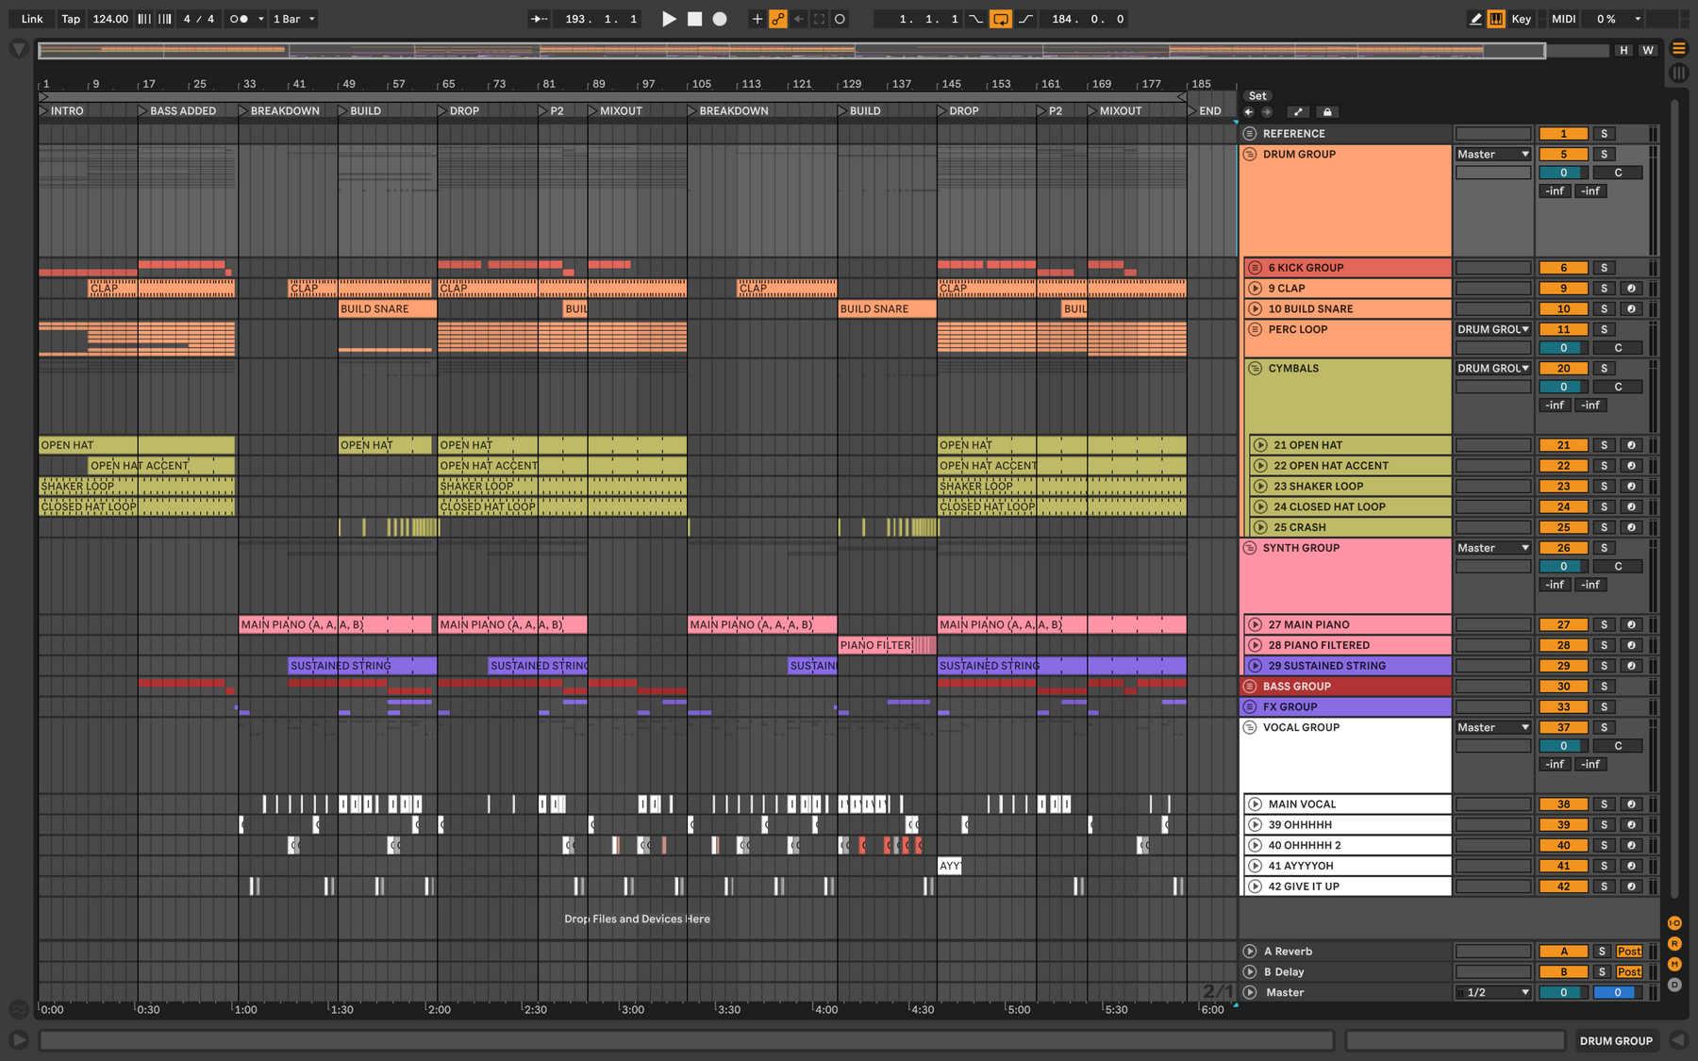Toggle track activator for 9 CLAP
The height and width of the screenshot is (1061, 1698).
1563,289
